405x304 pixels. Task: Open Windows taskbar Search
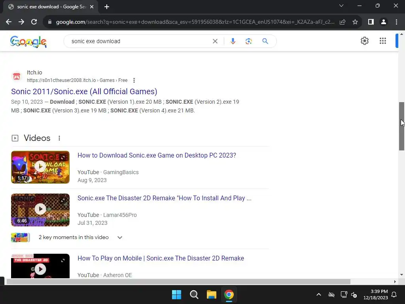(x=194, y=294)
